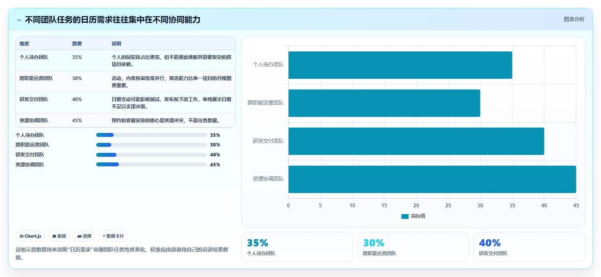
Task: Click the 维度 column header
Action: (x=24, y=44)
